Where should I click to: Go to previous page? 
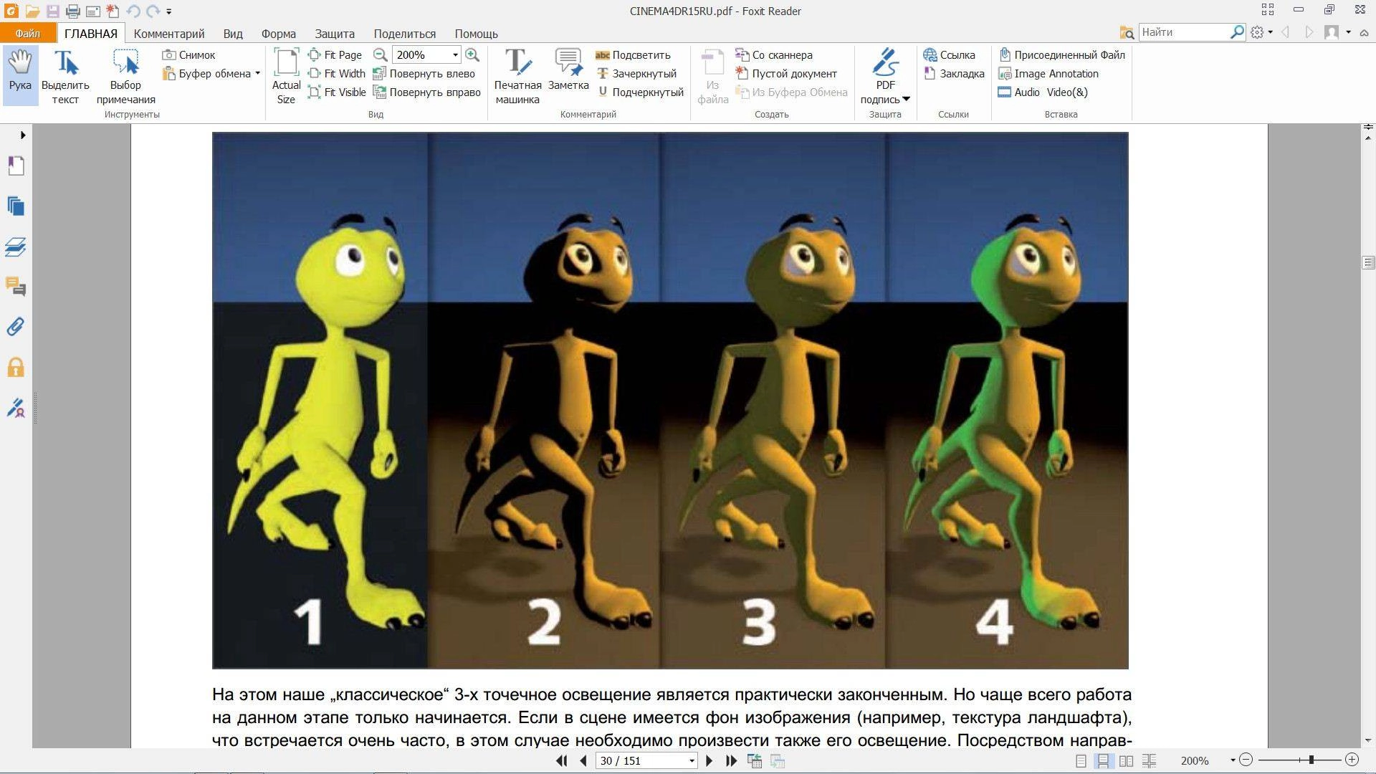(x=583, y=760)
